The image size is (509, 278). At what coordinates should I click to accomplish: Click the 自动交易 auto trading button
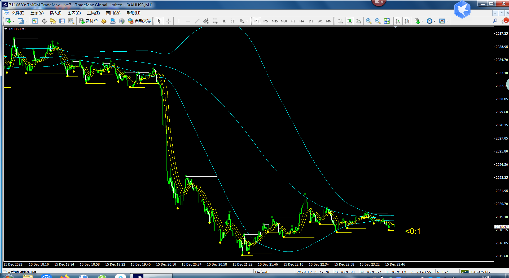[x=139, y=21]
